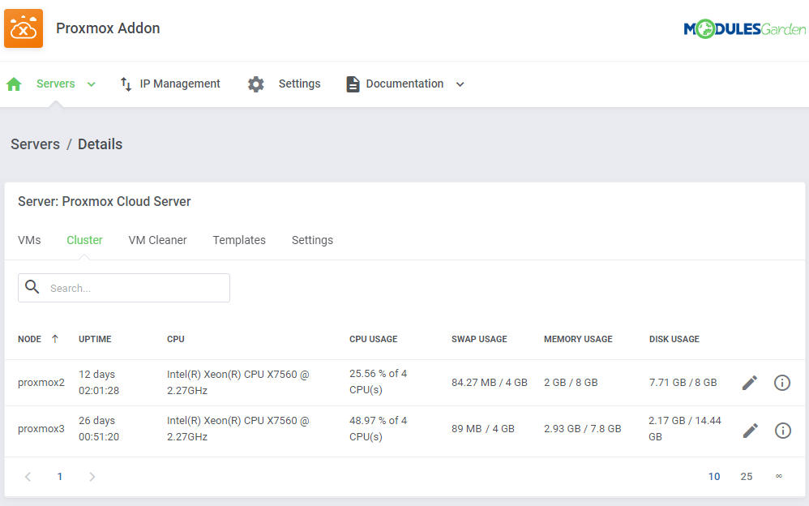This screenshot has height=506, width=809.
Task: Show info for proxmox2 node
Action: (x=782, y=383)
